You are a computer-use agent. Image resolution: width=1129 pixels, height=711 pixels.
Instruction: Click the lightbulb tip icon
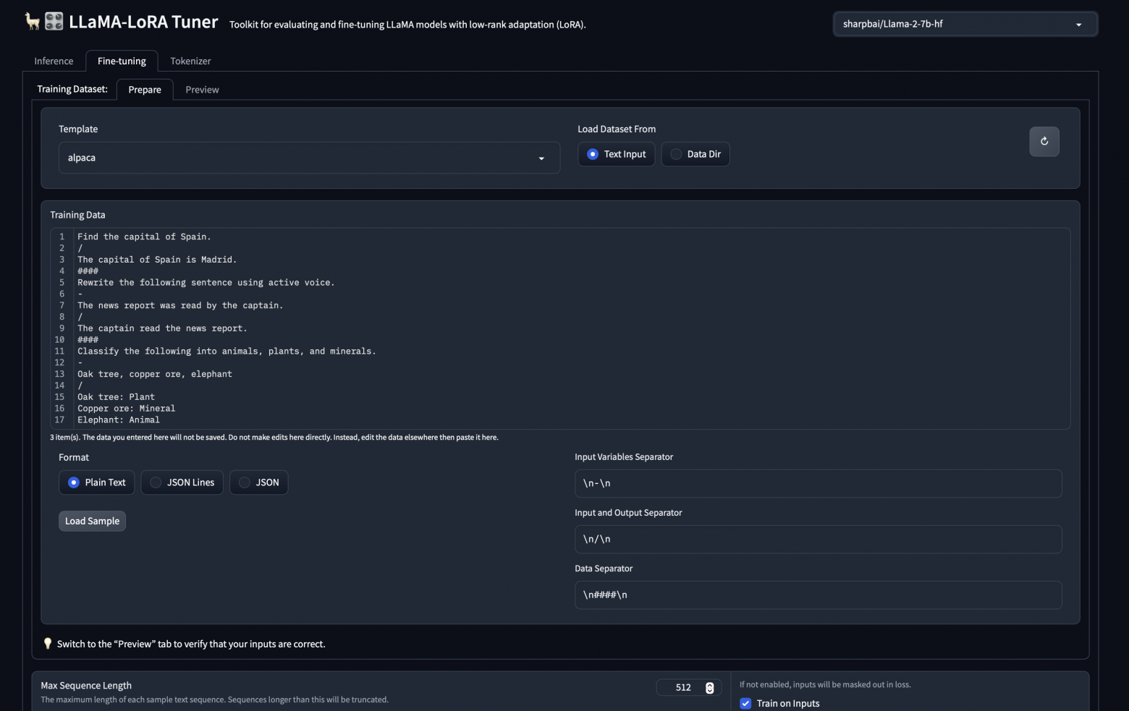click(48, 644)
